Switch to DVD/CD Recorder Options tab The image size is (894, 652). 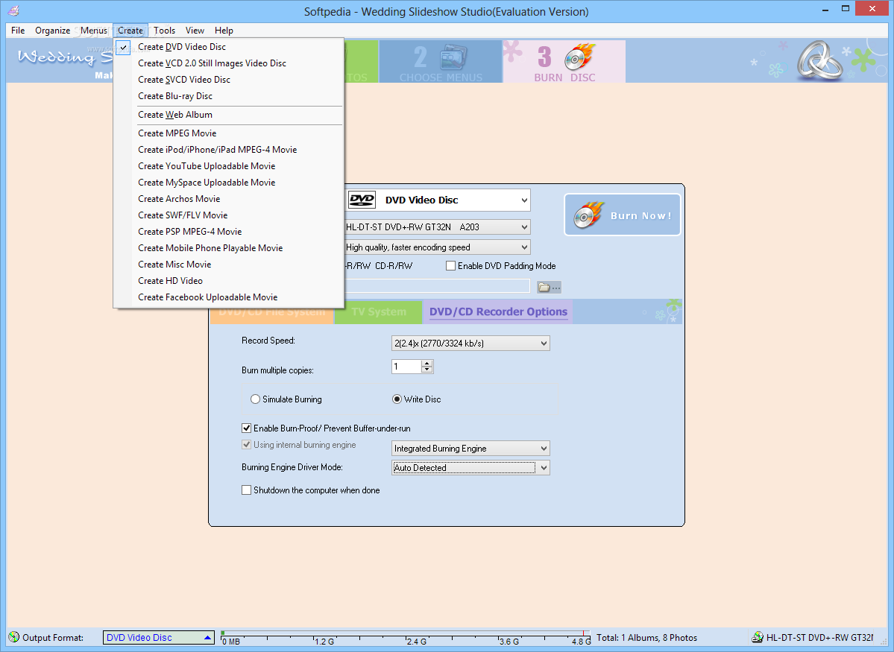coord(498,311)
